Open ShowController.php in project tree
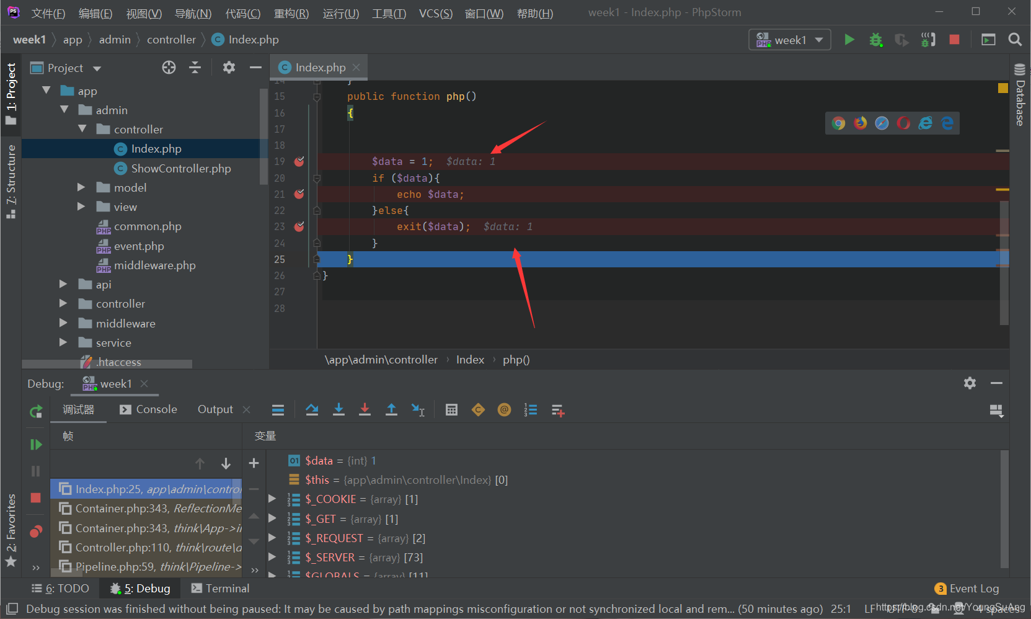This screenshot has height=619, width=1031. click(x=181, y=168)
